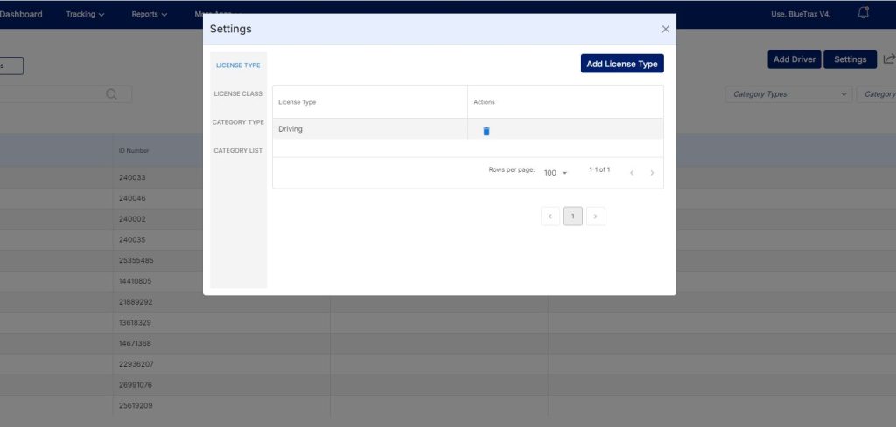Open the Category List tab
The height and width of the screenshot is (427, 896).
238,151
